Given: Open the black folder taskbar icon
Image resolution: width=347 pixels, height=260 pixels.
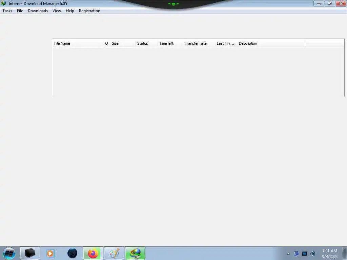Looking at the screenshot, I should point(30,253).
